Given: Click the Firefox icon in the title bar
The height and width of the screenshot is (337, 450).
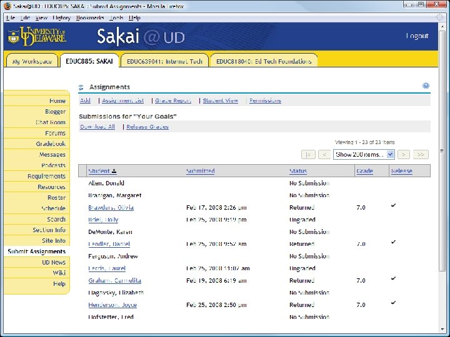Looking at the screenshot, I should 7,6.
